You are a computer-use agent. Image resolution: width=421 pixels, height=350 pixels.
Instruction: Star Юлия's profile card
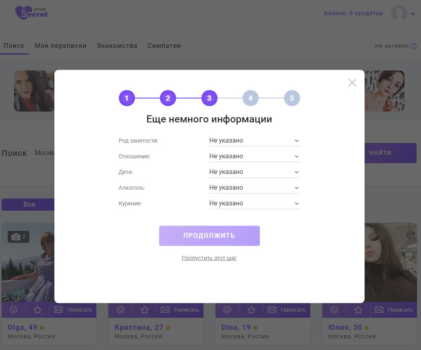pyautogui.click(x=358, y=310)
